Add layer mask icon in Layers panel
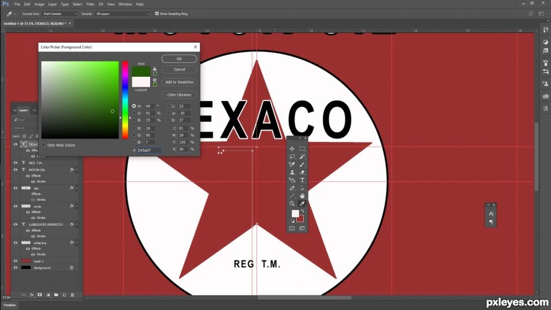The width and height of the screenshot is (551, 310). pyautogui.click(x=40, y=295)
